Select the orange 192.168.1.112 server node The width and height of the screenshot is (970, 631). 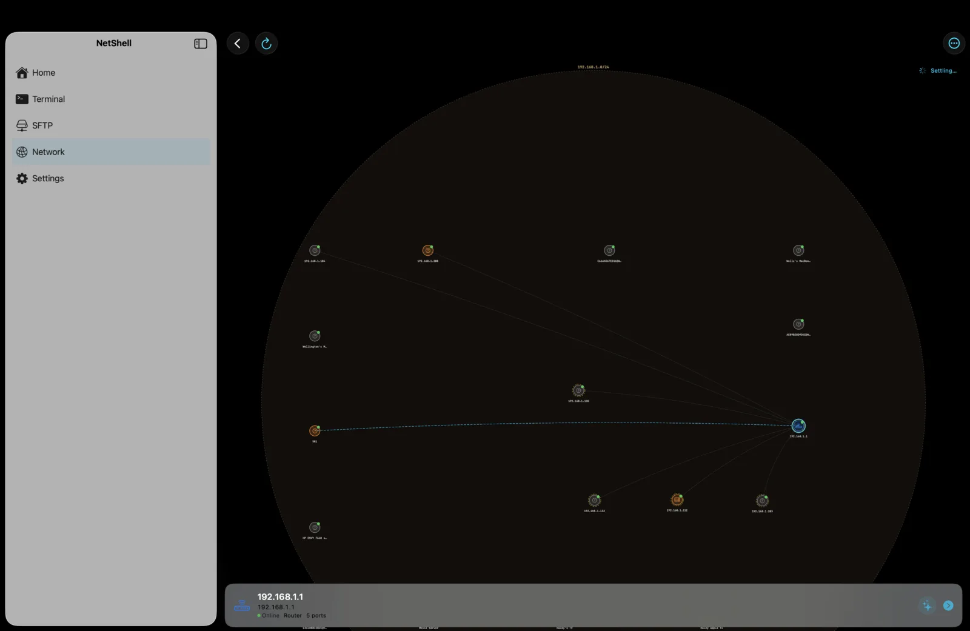pyautogui.click(x=677, y=500)
